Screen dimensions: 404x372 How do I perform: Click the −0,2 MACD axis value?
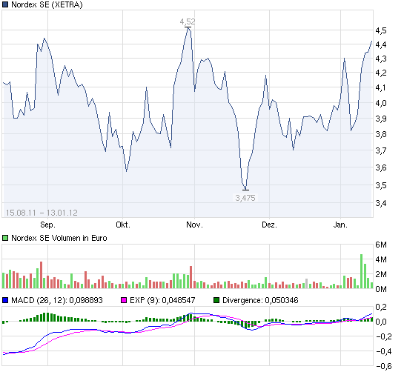click(384, 336)
